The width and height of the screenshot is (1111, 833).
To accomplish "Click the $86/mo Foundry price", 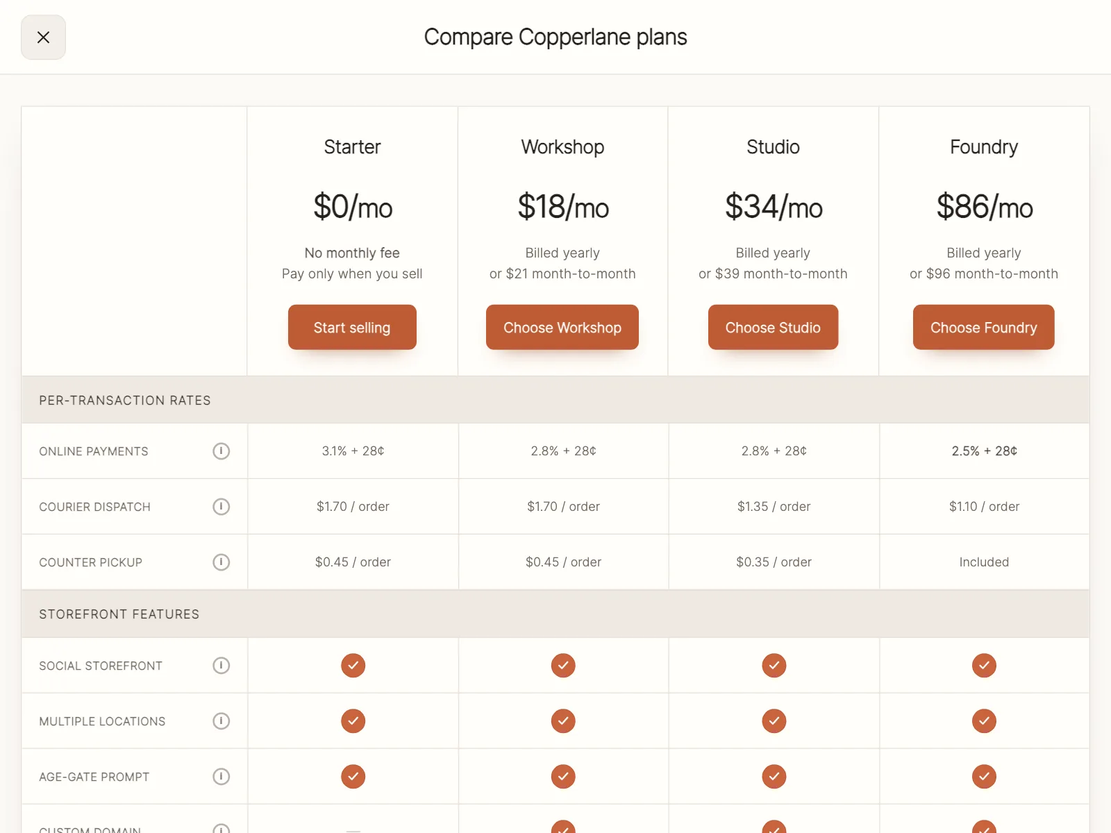I will [x=985, y=207].
